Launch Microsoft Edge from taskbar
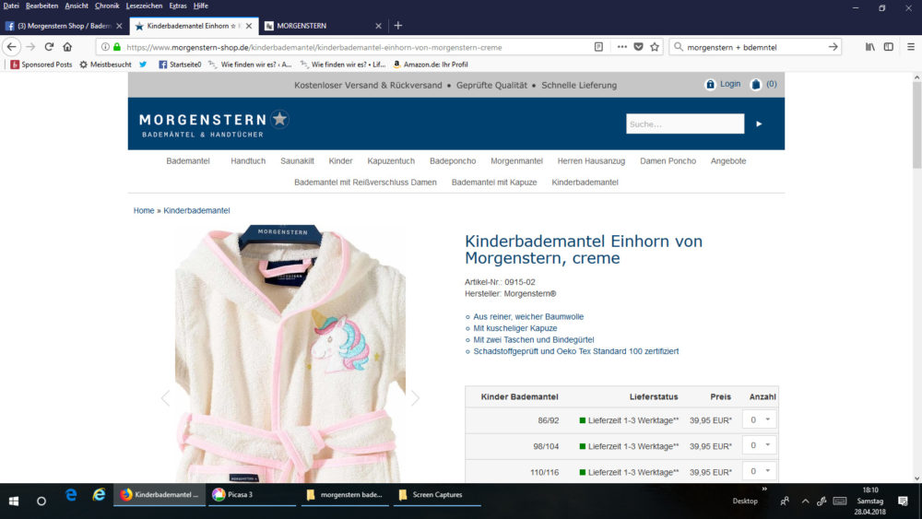This screenshot has height=519, width=922. (71, 495)
